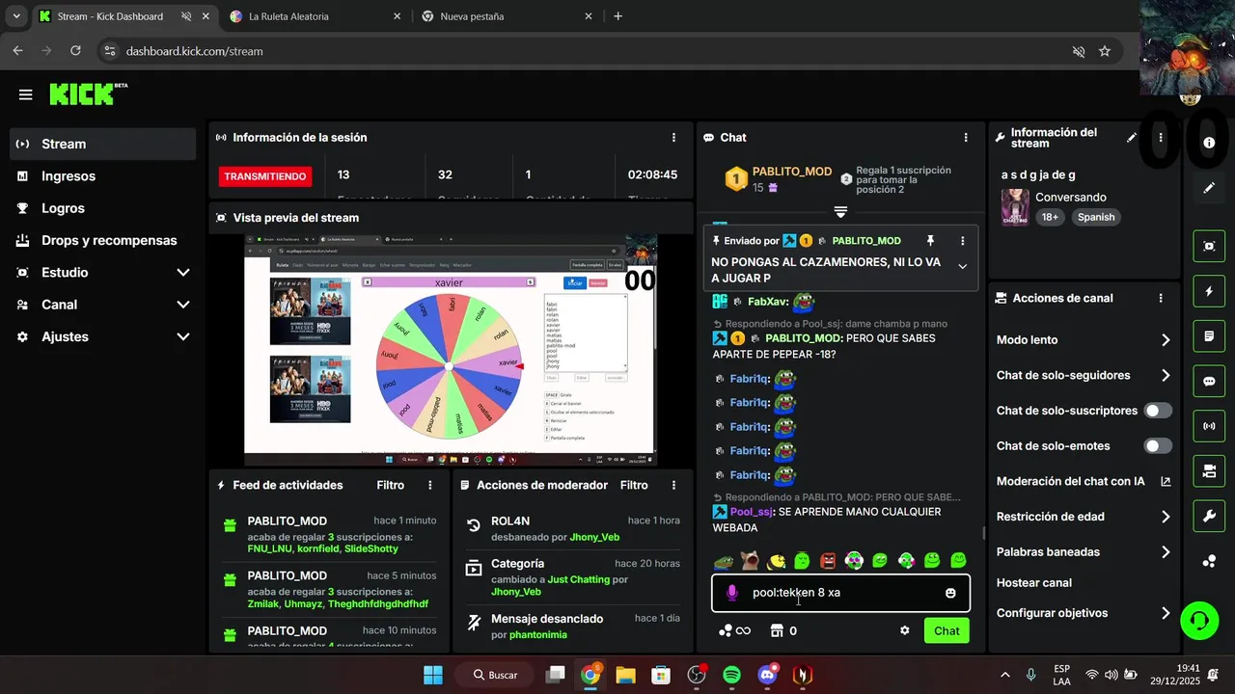The height and width of the screenshot is (694, 1235).
Task: Select the first Pepe frog quick emote
Action: [724, 560]
